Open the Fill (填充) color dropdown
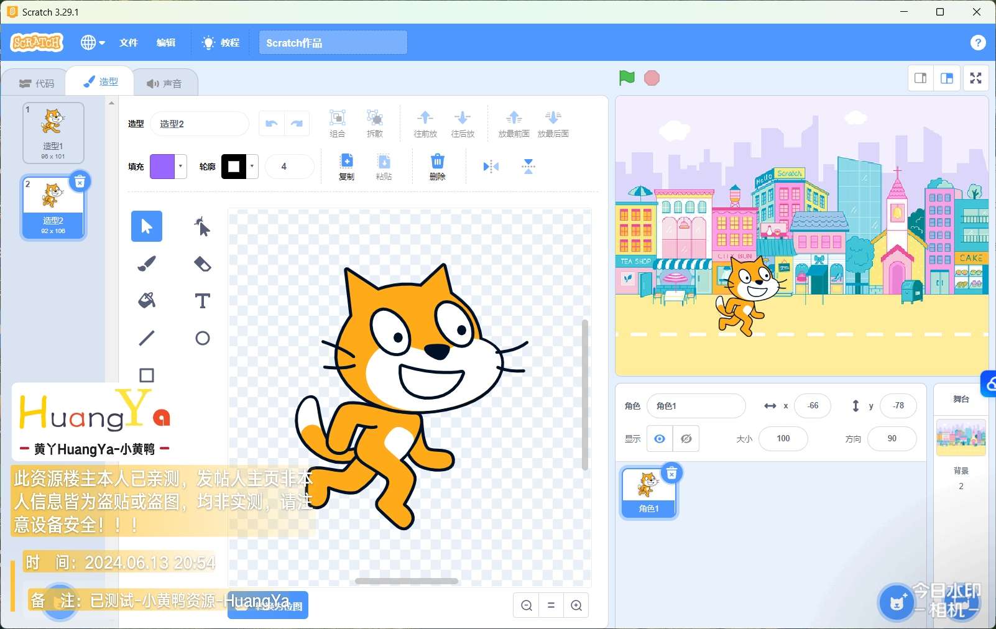Screen dimensions: 996x629 tap(180, 167)
